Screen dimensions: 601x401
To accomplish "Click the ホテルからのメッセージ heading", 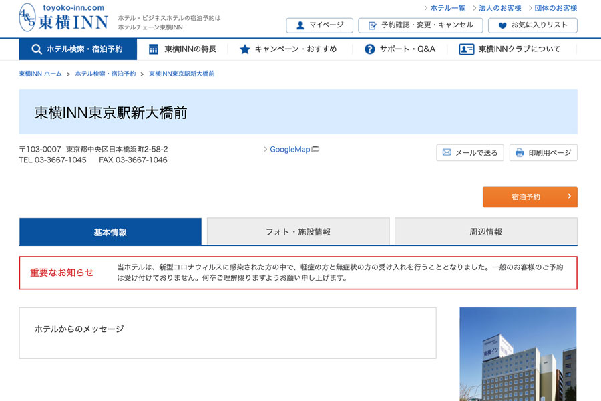I will point(79,329).
